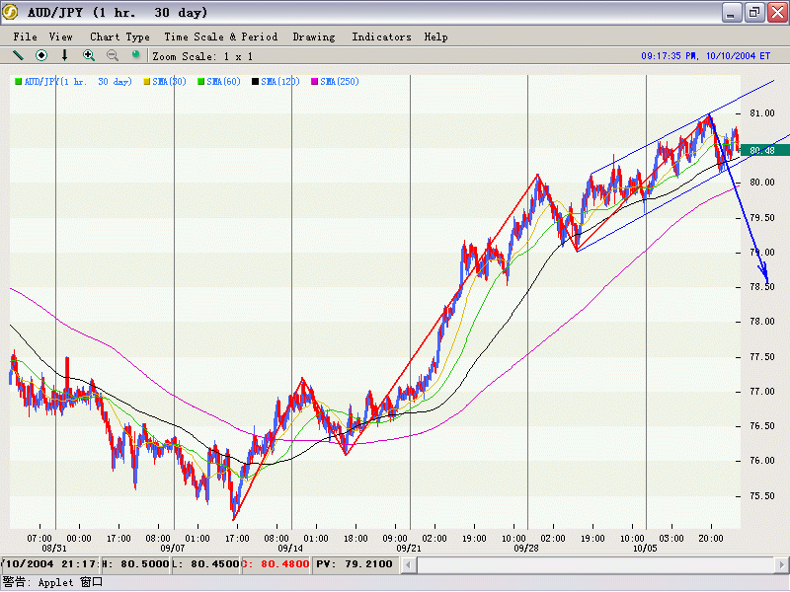Expand Time Scale & Period menu
Screen dimensions: 790x592
221,37
